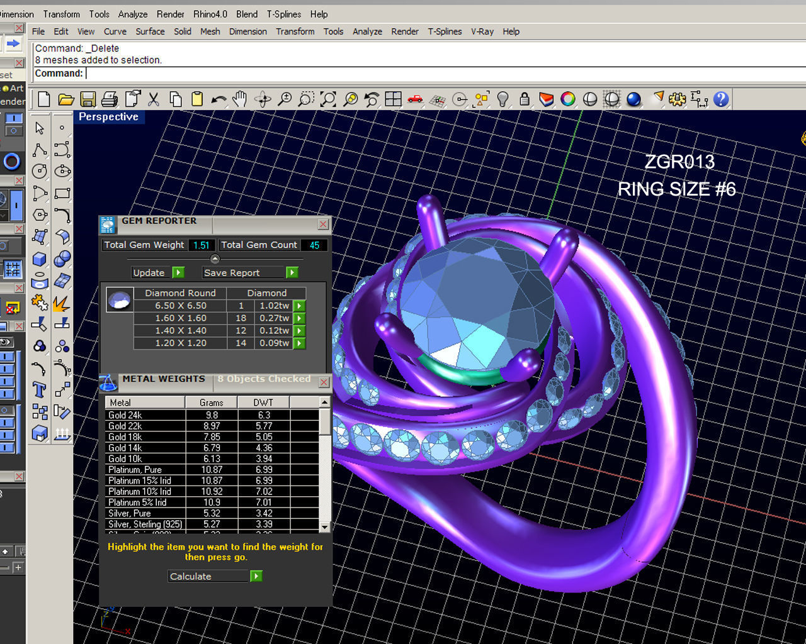Click the Zoom Extents icon
Image resolution: width=806 pixels, height=644 pixels.
pos(328,99)
